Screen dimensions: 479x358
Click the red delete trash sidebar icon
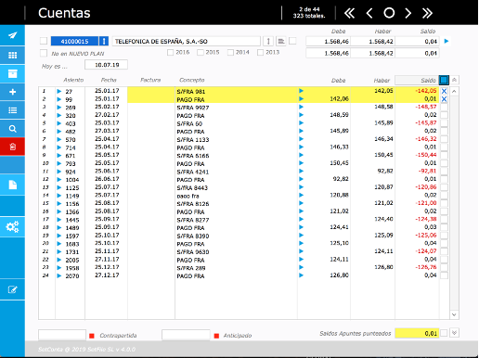[12, 147]
